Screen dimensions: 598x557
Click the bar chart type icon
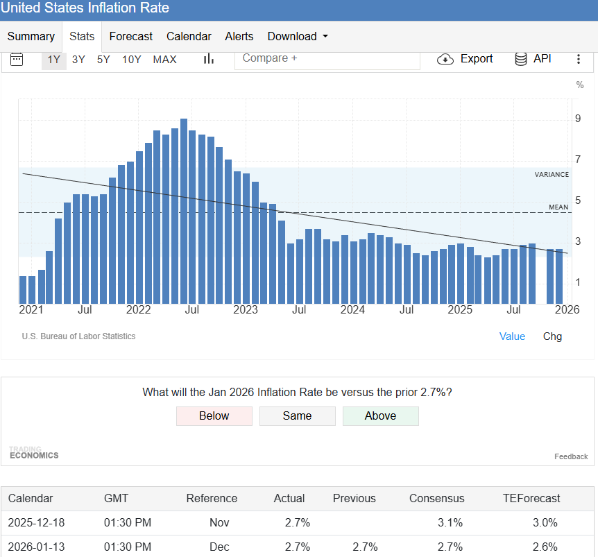point(208,59)
